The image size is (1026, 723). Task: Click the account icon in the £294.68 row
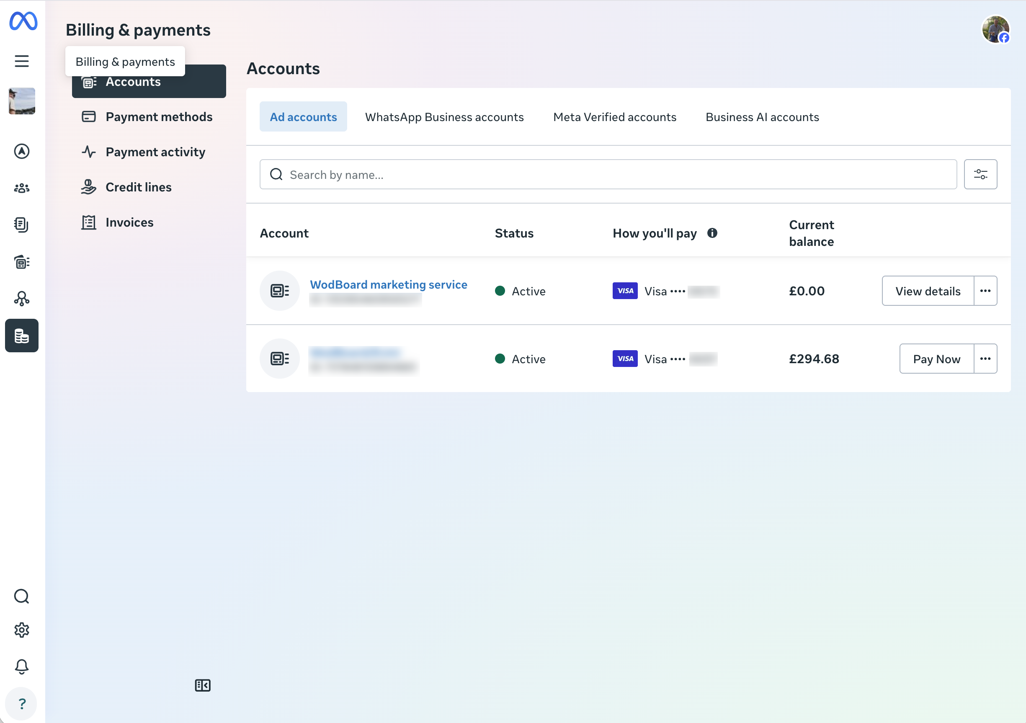coord(280,359)
